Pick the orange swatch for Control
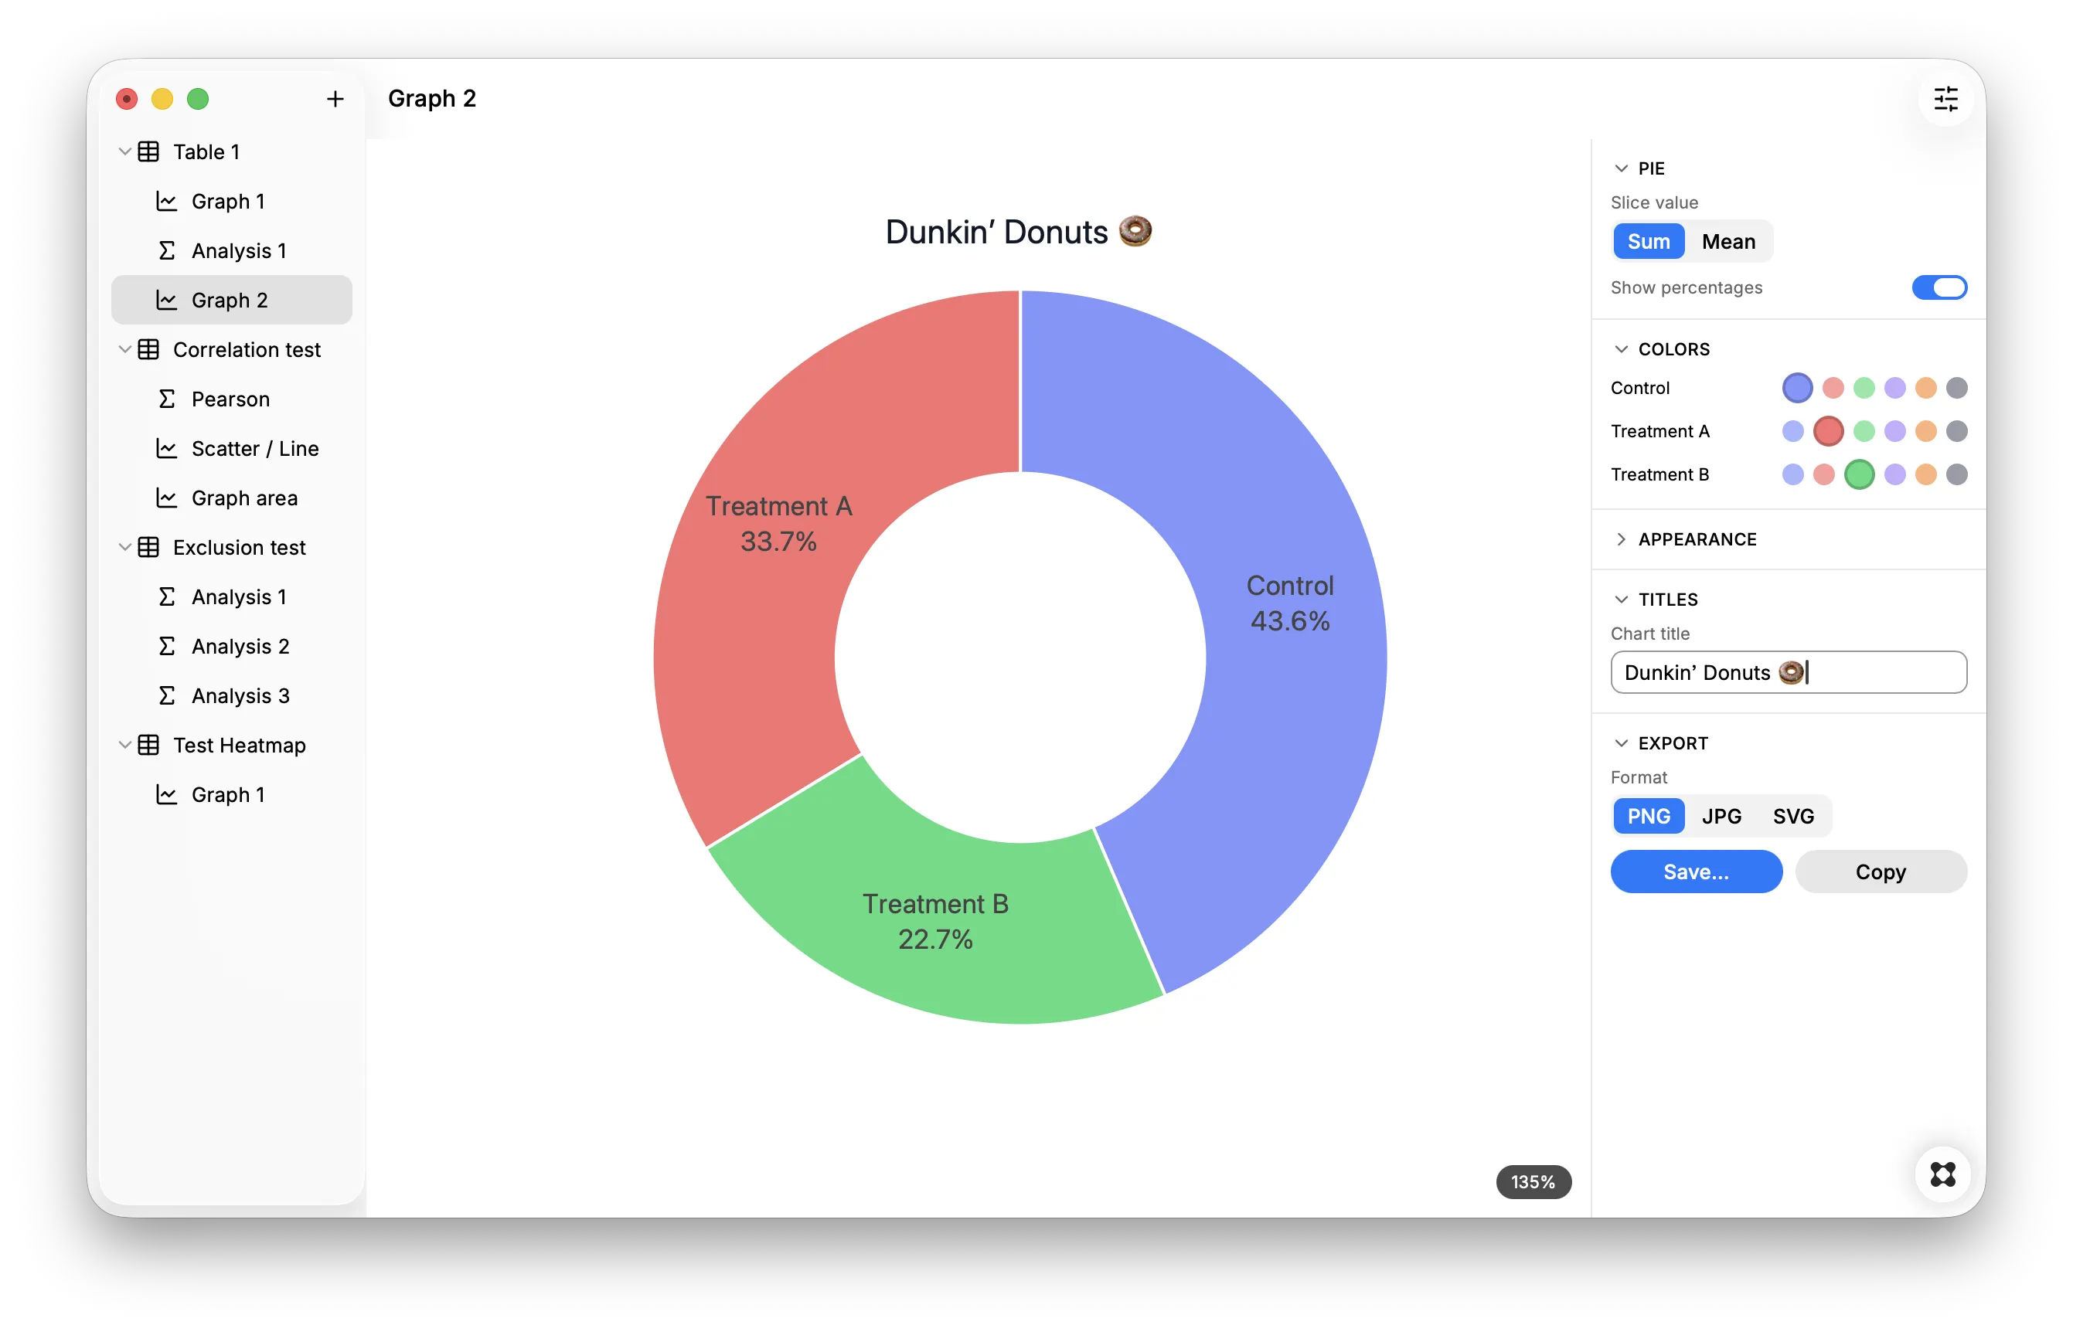The width and height of the screenshot is (2073, 1332). tap(1925, 389)
